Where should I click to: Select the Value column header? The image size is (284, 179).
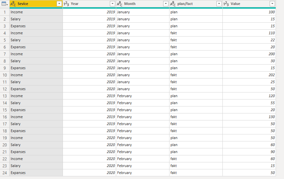249,4
